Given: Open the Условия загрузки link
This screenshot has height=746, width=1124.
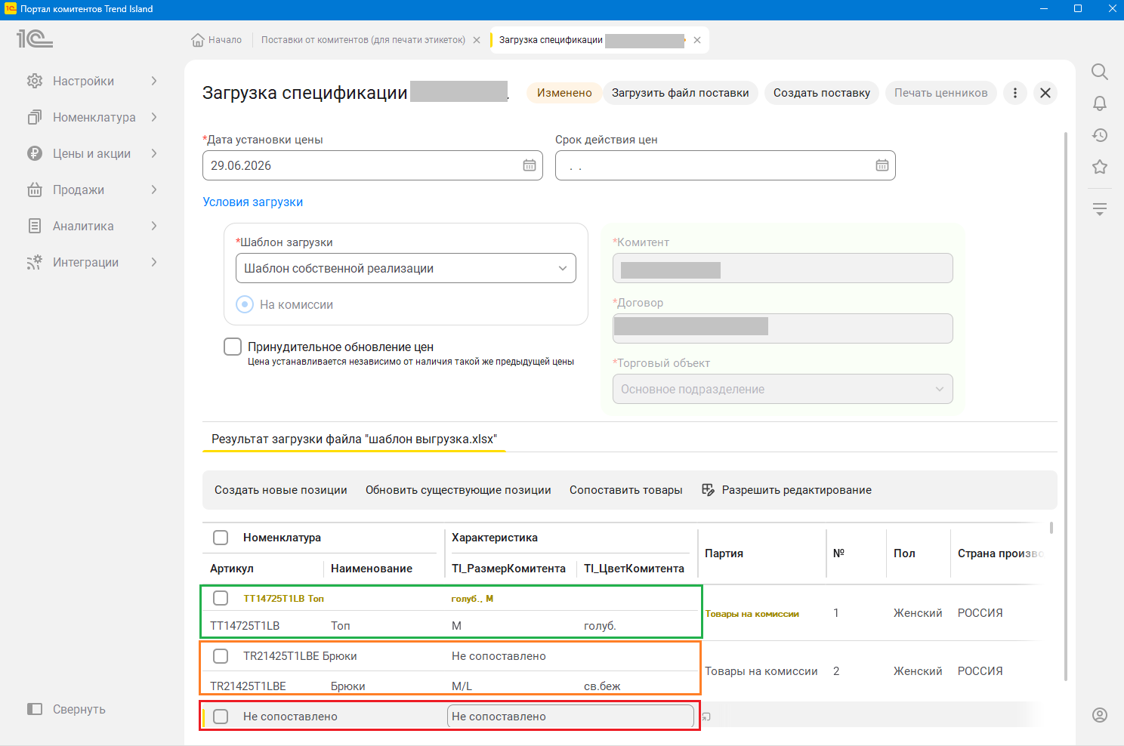Looking at the screenshot, I should [x=253, y=202].
